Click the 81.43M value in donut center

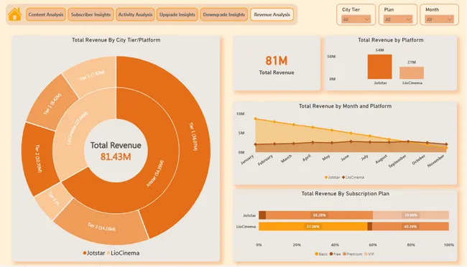coord(116,156)
